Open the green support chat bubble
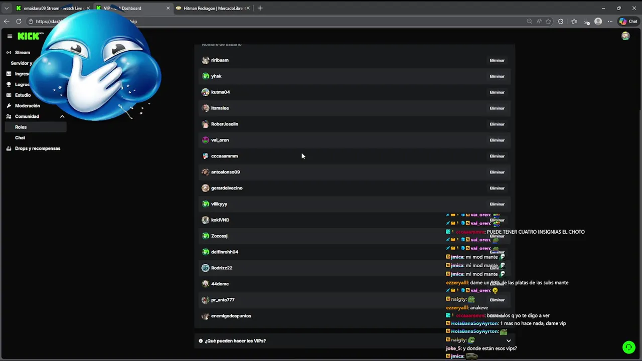642x361 pixels. 628,347
